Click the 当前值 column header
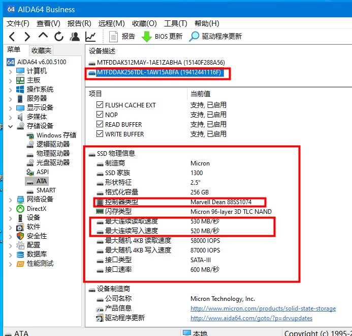 (x=200, y=94)
